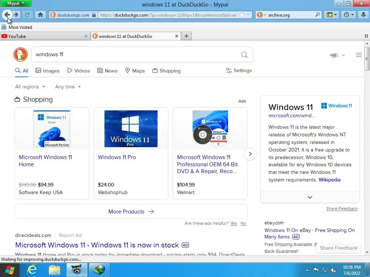This screenshot has height=277, width=370.
Task: Click the DuckDuckGo logo on the page
Action: (21, 54)
